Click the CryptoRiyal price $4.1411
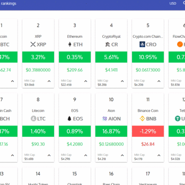 tap(111, 70)
